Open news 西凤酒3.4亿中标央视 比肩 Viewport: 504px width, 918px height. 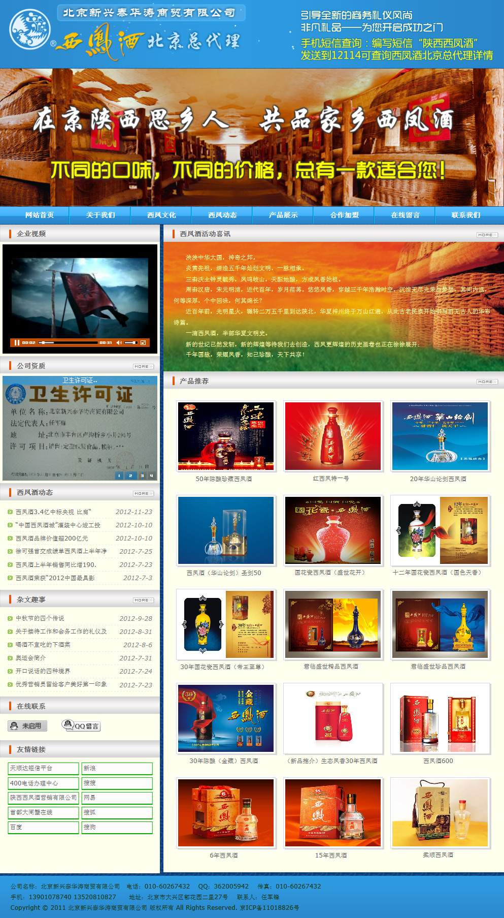(x=53, y=512)
